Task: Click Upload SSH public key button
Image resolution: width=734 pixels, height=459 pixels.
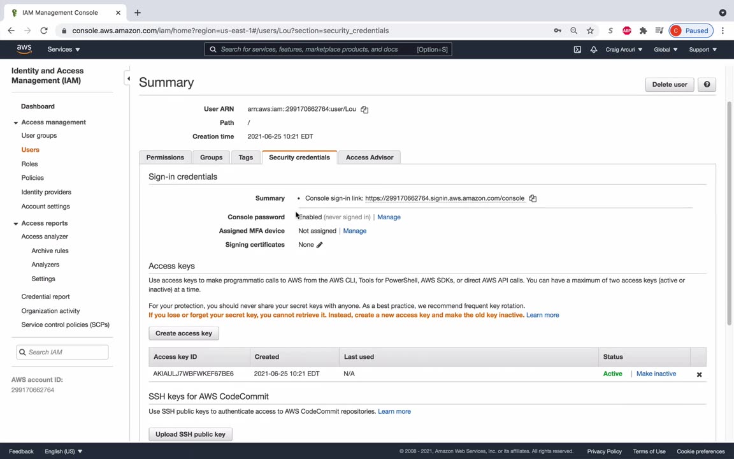Action: click(x=191, y=434)
